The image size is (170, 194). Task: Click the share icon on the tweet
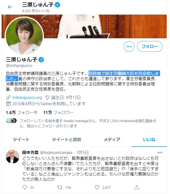tap(137, 187)
